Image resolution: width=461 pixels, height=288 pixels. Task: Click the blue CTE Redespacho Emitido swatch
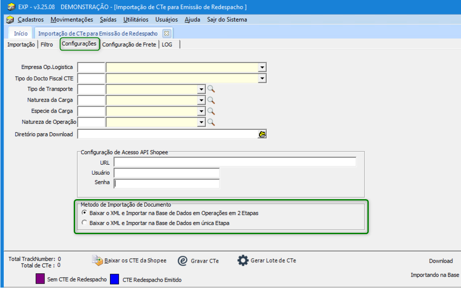tap(114, 279)
